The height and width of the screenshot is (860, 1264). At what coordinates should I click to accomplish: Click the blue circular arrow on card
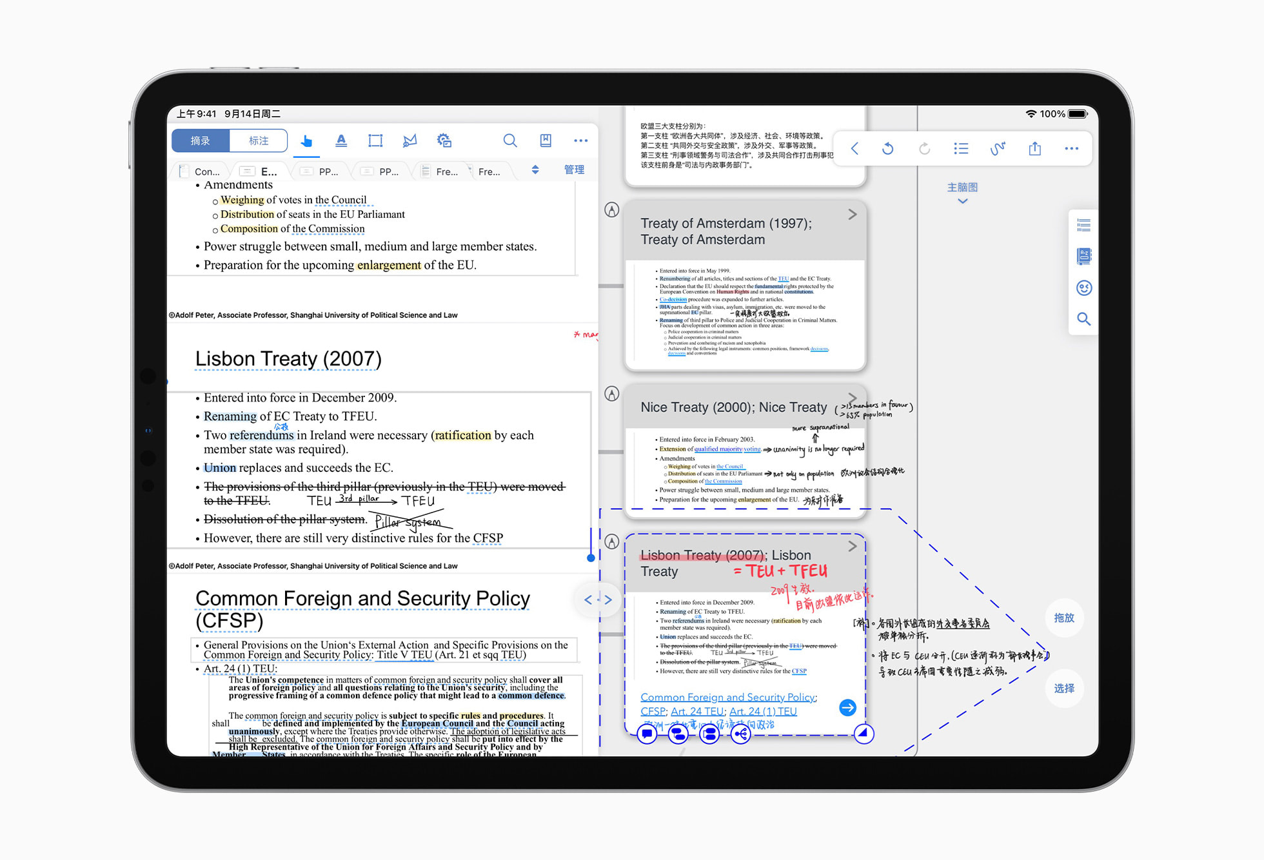click(847, 707)
